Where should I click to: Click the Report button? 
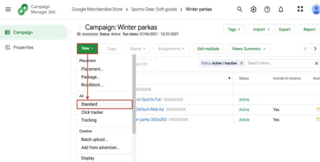pos(309,29)
